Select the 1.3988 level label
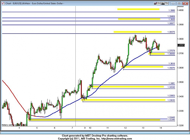Viewport: 190px width, 140px height. click(x=172, y=10)
